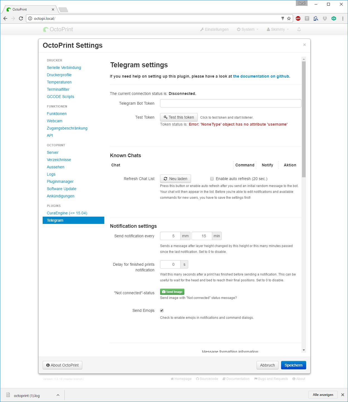View site information icon in address bar
This screenshot has height=402, width=348.
(30, 18)
